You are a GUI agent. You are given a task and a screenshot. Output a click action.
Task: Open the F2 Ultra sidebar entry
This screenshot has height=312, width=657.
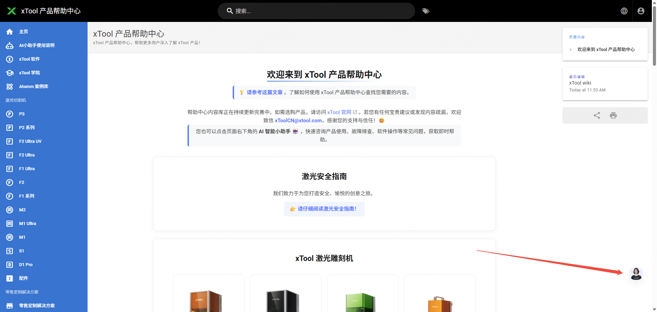(x=44, y=155)
